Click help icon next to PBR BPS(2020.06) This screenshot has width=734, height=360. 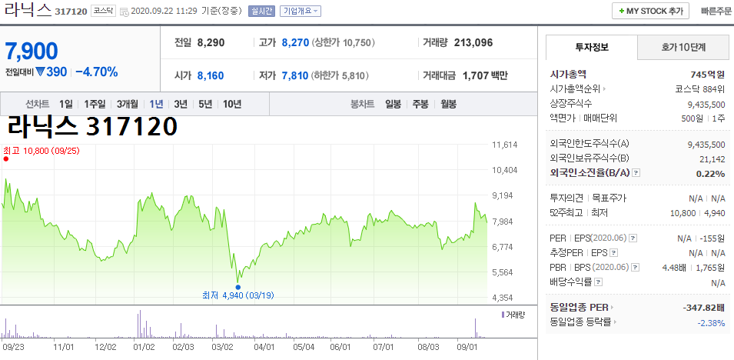[635, 268]
